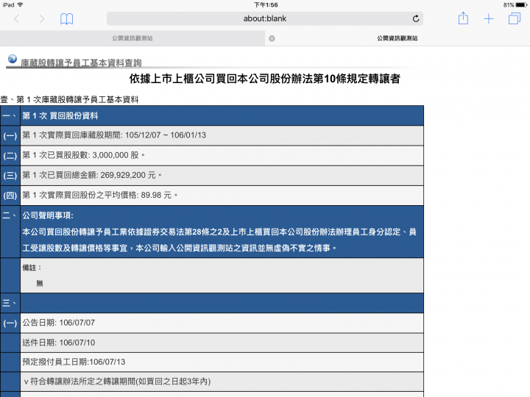Click the 備註 label

coord(32,268)
